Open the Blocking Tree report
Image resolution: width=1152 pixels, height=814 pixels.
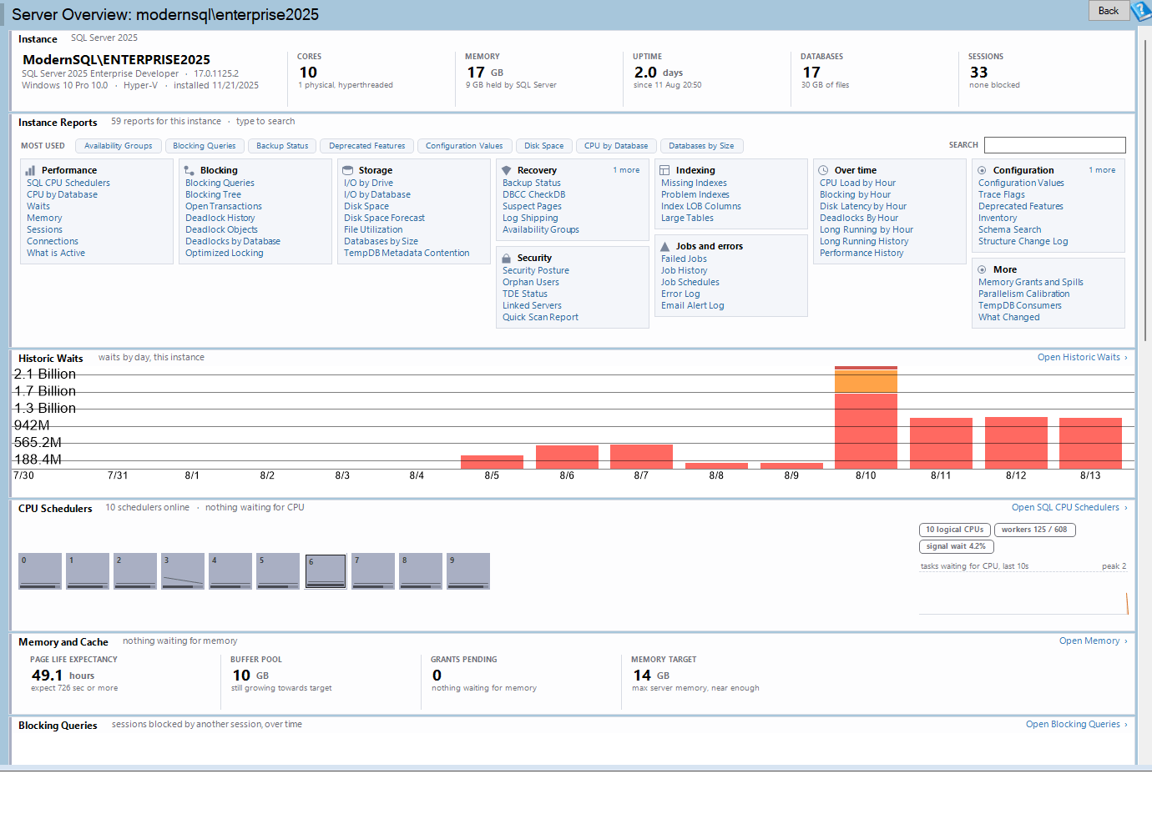coord(213,194)
